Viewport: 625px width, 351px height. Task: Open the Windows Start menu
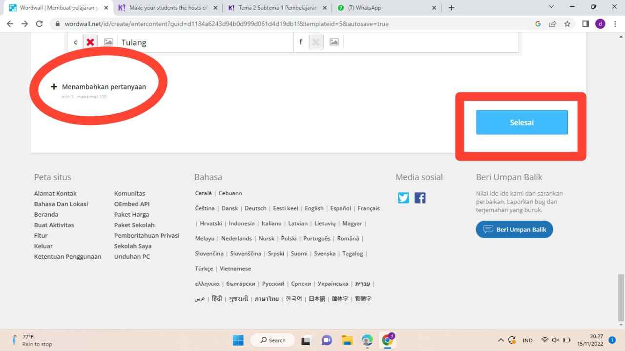pyautogui.click(x=238, y=340)
